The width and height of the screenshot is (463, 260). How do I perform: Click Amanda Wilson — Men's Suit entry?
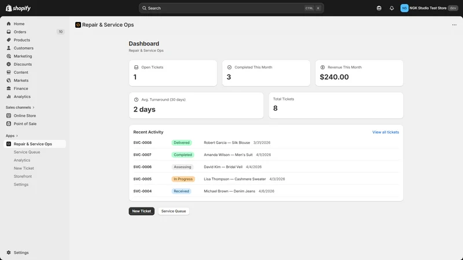(x=228, y=155)
